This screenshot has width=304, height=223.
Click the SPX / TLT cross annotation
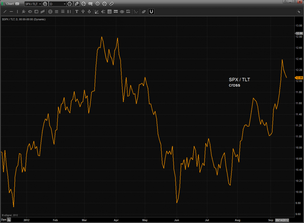(x=239, y=82)
